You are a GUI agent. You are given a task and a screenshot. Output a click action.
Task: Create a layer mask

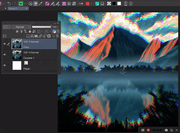(x=49, y=36)
